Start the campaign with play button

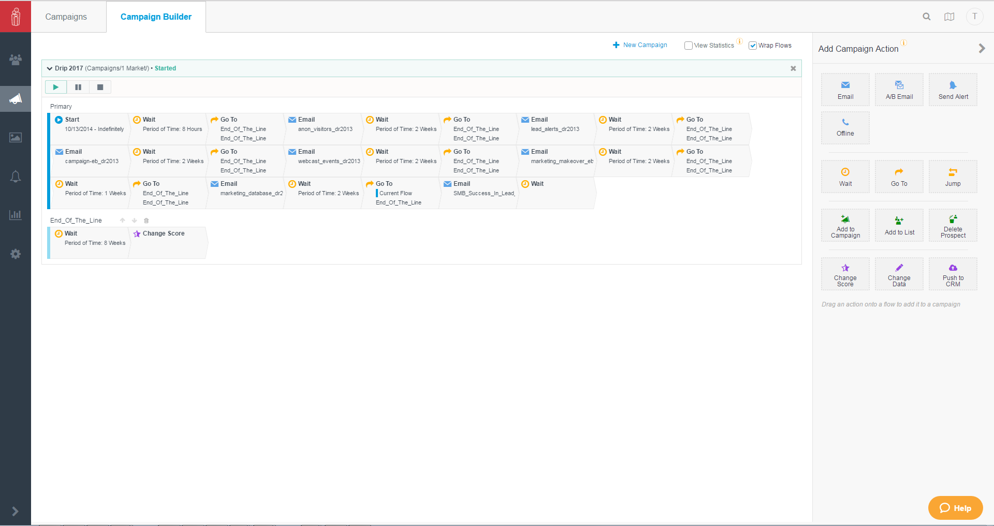(x=56, y=87)
